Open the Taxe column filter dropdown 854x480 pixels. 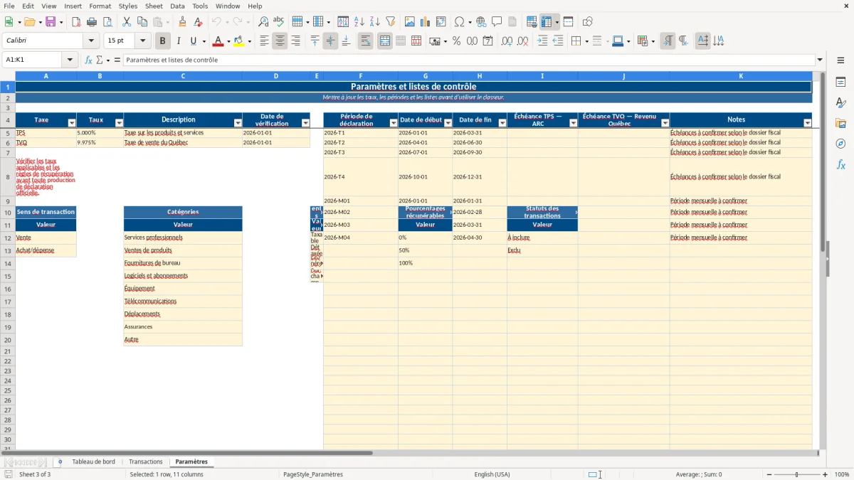click(x=71, y=123)
